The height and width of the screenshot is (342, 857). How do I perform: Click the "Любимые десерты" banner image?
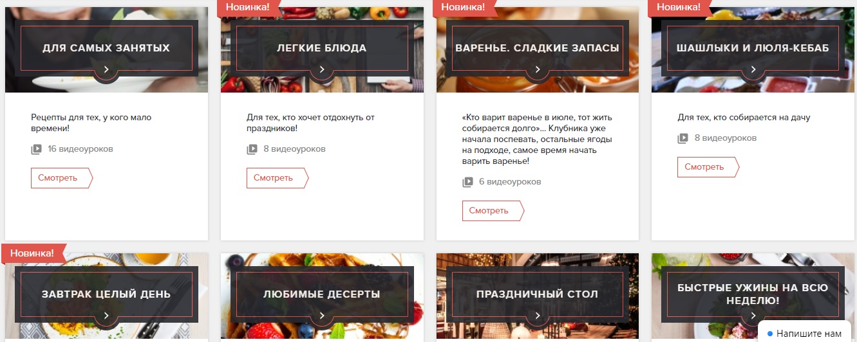coord(322,297)
